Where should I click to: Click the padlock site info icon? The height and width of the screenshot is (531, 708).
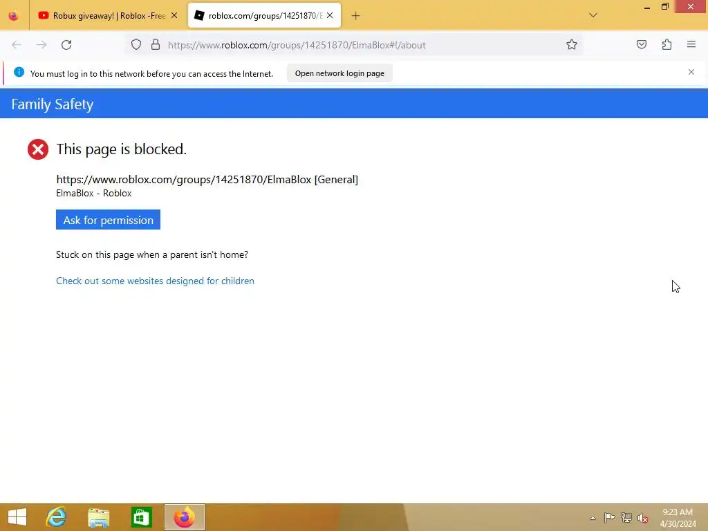pyautogui.click(x=156, y=44)
